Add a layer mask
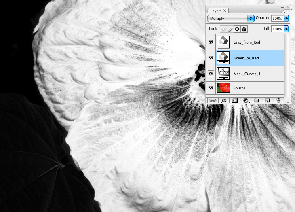 234,100
